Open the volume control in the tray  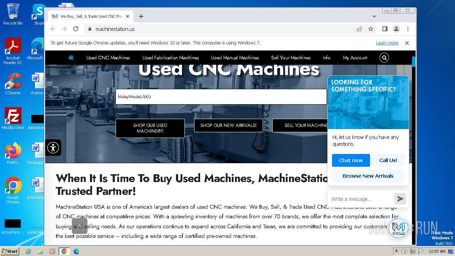point(404,251)
